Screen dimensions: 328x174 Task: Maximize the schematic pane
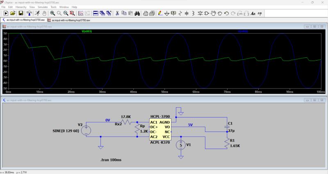(314, 100)
